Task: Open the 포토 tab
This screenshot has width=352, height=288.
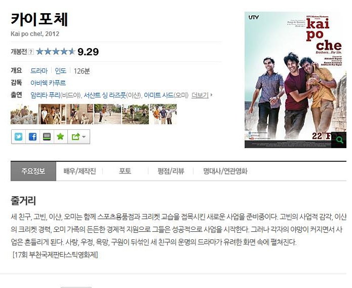Action: click(x=125, y=171)
